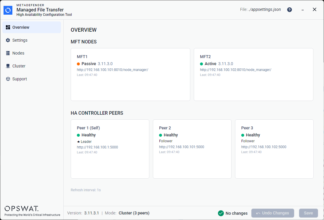Screen dimensions: 324x220
Task: Click Peer 1 URL 192.168.100.1:5000
Action: tap(97, 147)
